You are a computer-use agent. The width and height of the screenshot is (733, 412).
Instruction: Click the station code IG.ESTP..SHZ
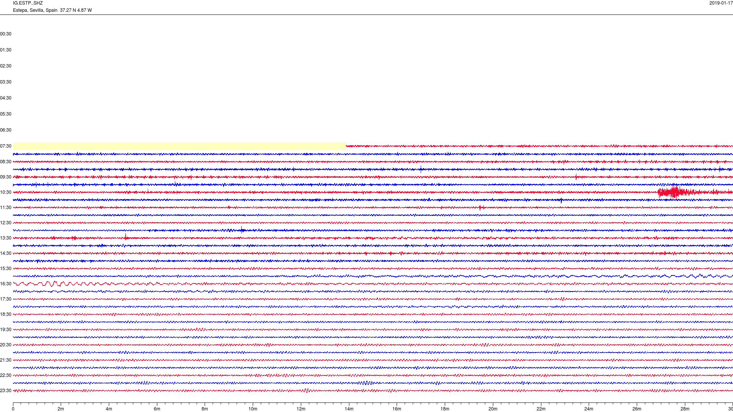tap(28, 3)
